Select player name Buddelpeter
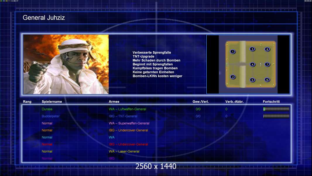 click(51, 116)
